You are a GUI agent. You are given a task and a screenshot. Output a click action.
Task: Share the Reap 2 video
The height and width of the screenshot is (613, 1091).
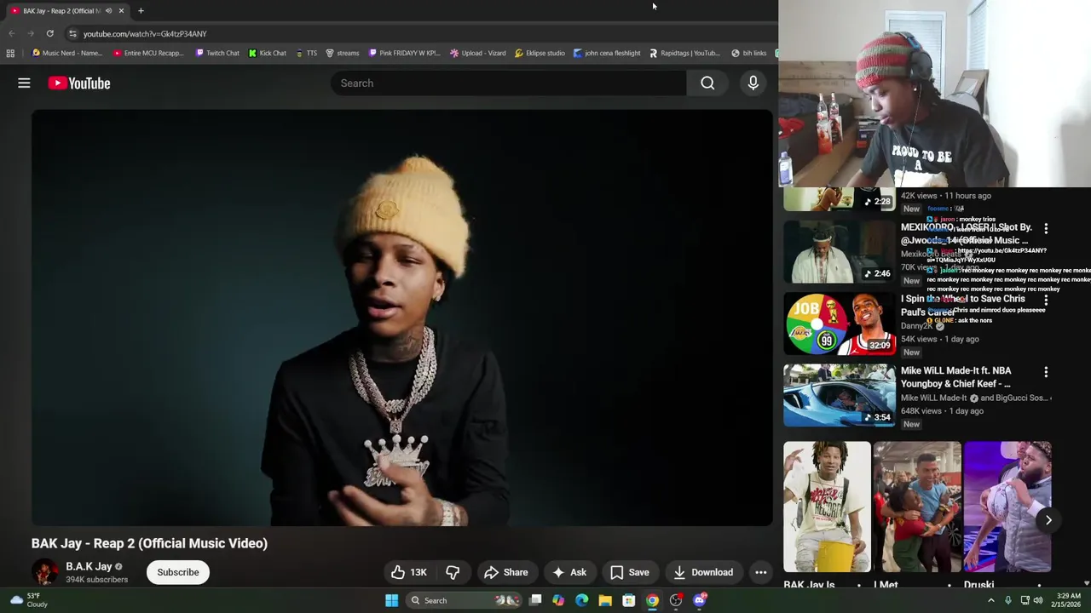[505, 572]
